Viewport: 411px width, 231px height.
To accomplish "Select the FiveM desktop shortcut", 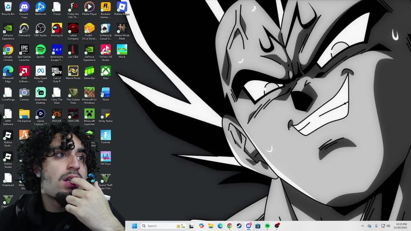I will pyautogui.click(x=89, y=32).
